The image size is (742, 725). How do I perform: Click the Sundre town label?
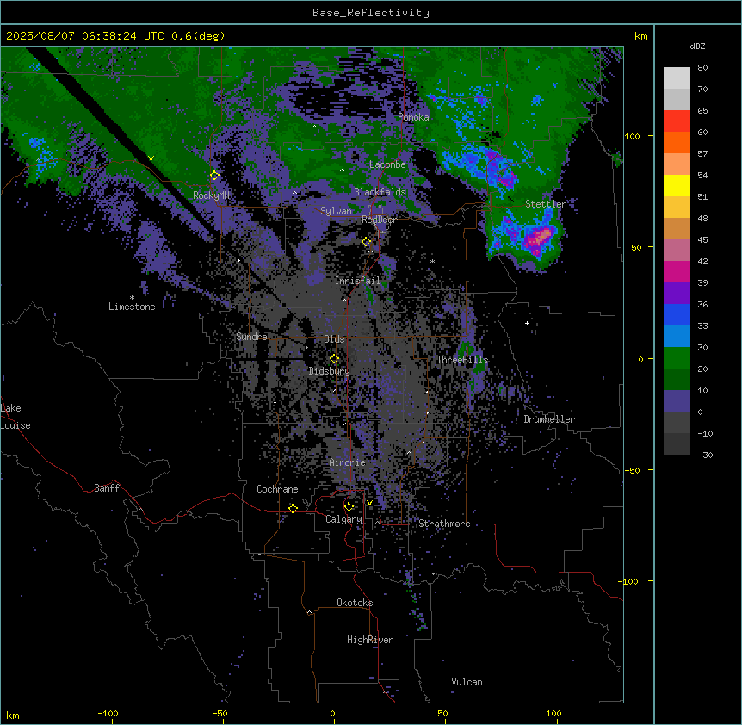251,337
